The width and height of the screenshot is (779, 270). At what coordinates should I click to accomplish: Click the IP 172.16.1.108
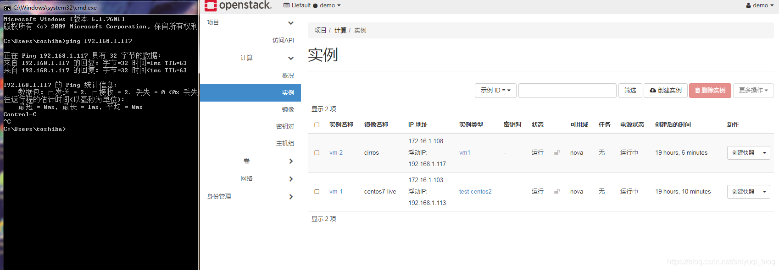[426, 141]
